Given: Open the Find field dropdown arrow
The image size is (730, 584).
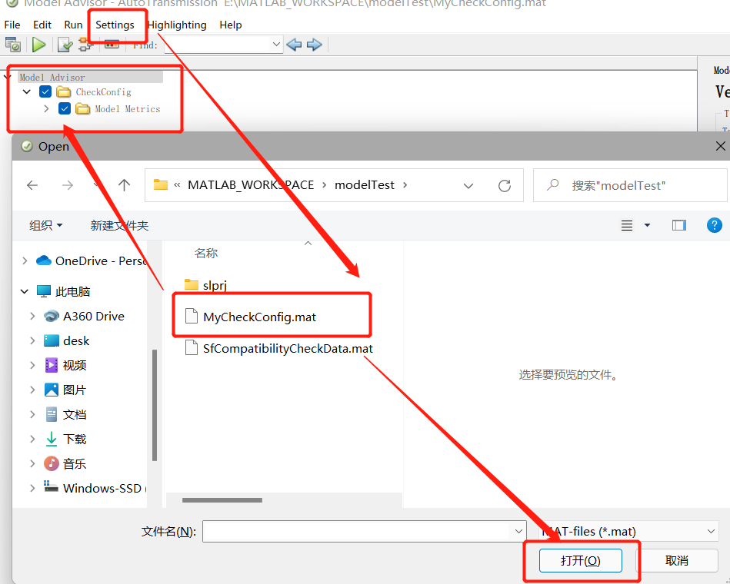Looking at the screenshot, I should pos(276,45).
